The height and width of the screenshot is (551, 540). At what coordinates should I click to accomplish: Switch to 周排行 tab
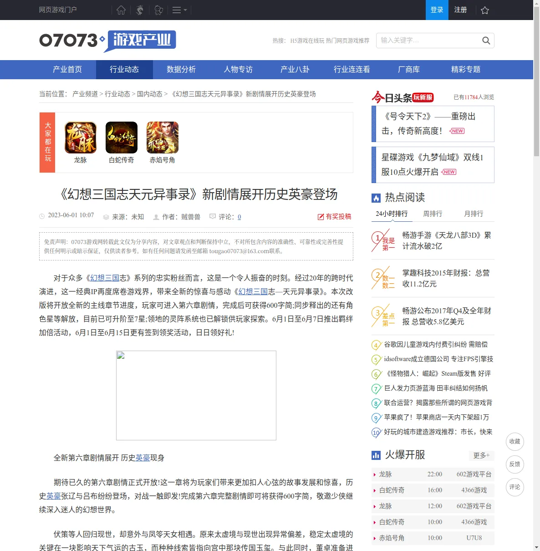coord(433,214)
